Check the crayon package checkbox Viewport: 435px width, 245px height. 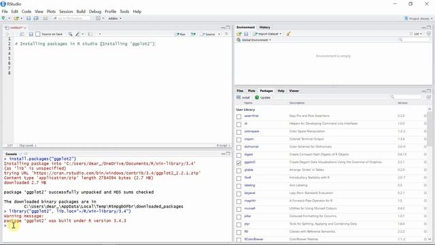point(239,140)
